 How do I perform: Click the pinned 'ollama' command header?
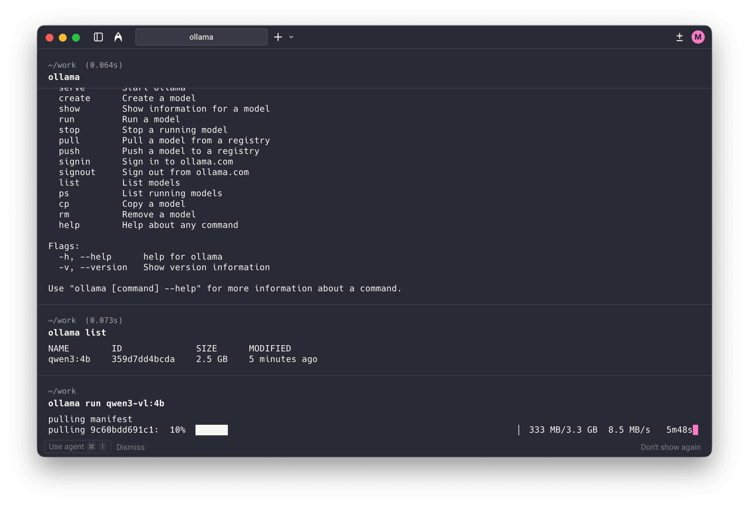tap(64, 77)
